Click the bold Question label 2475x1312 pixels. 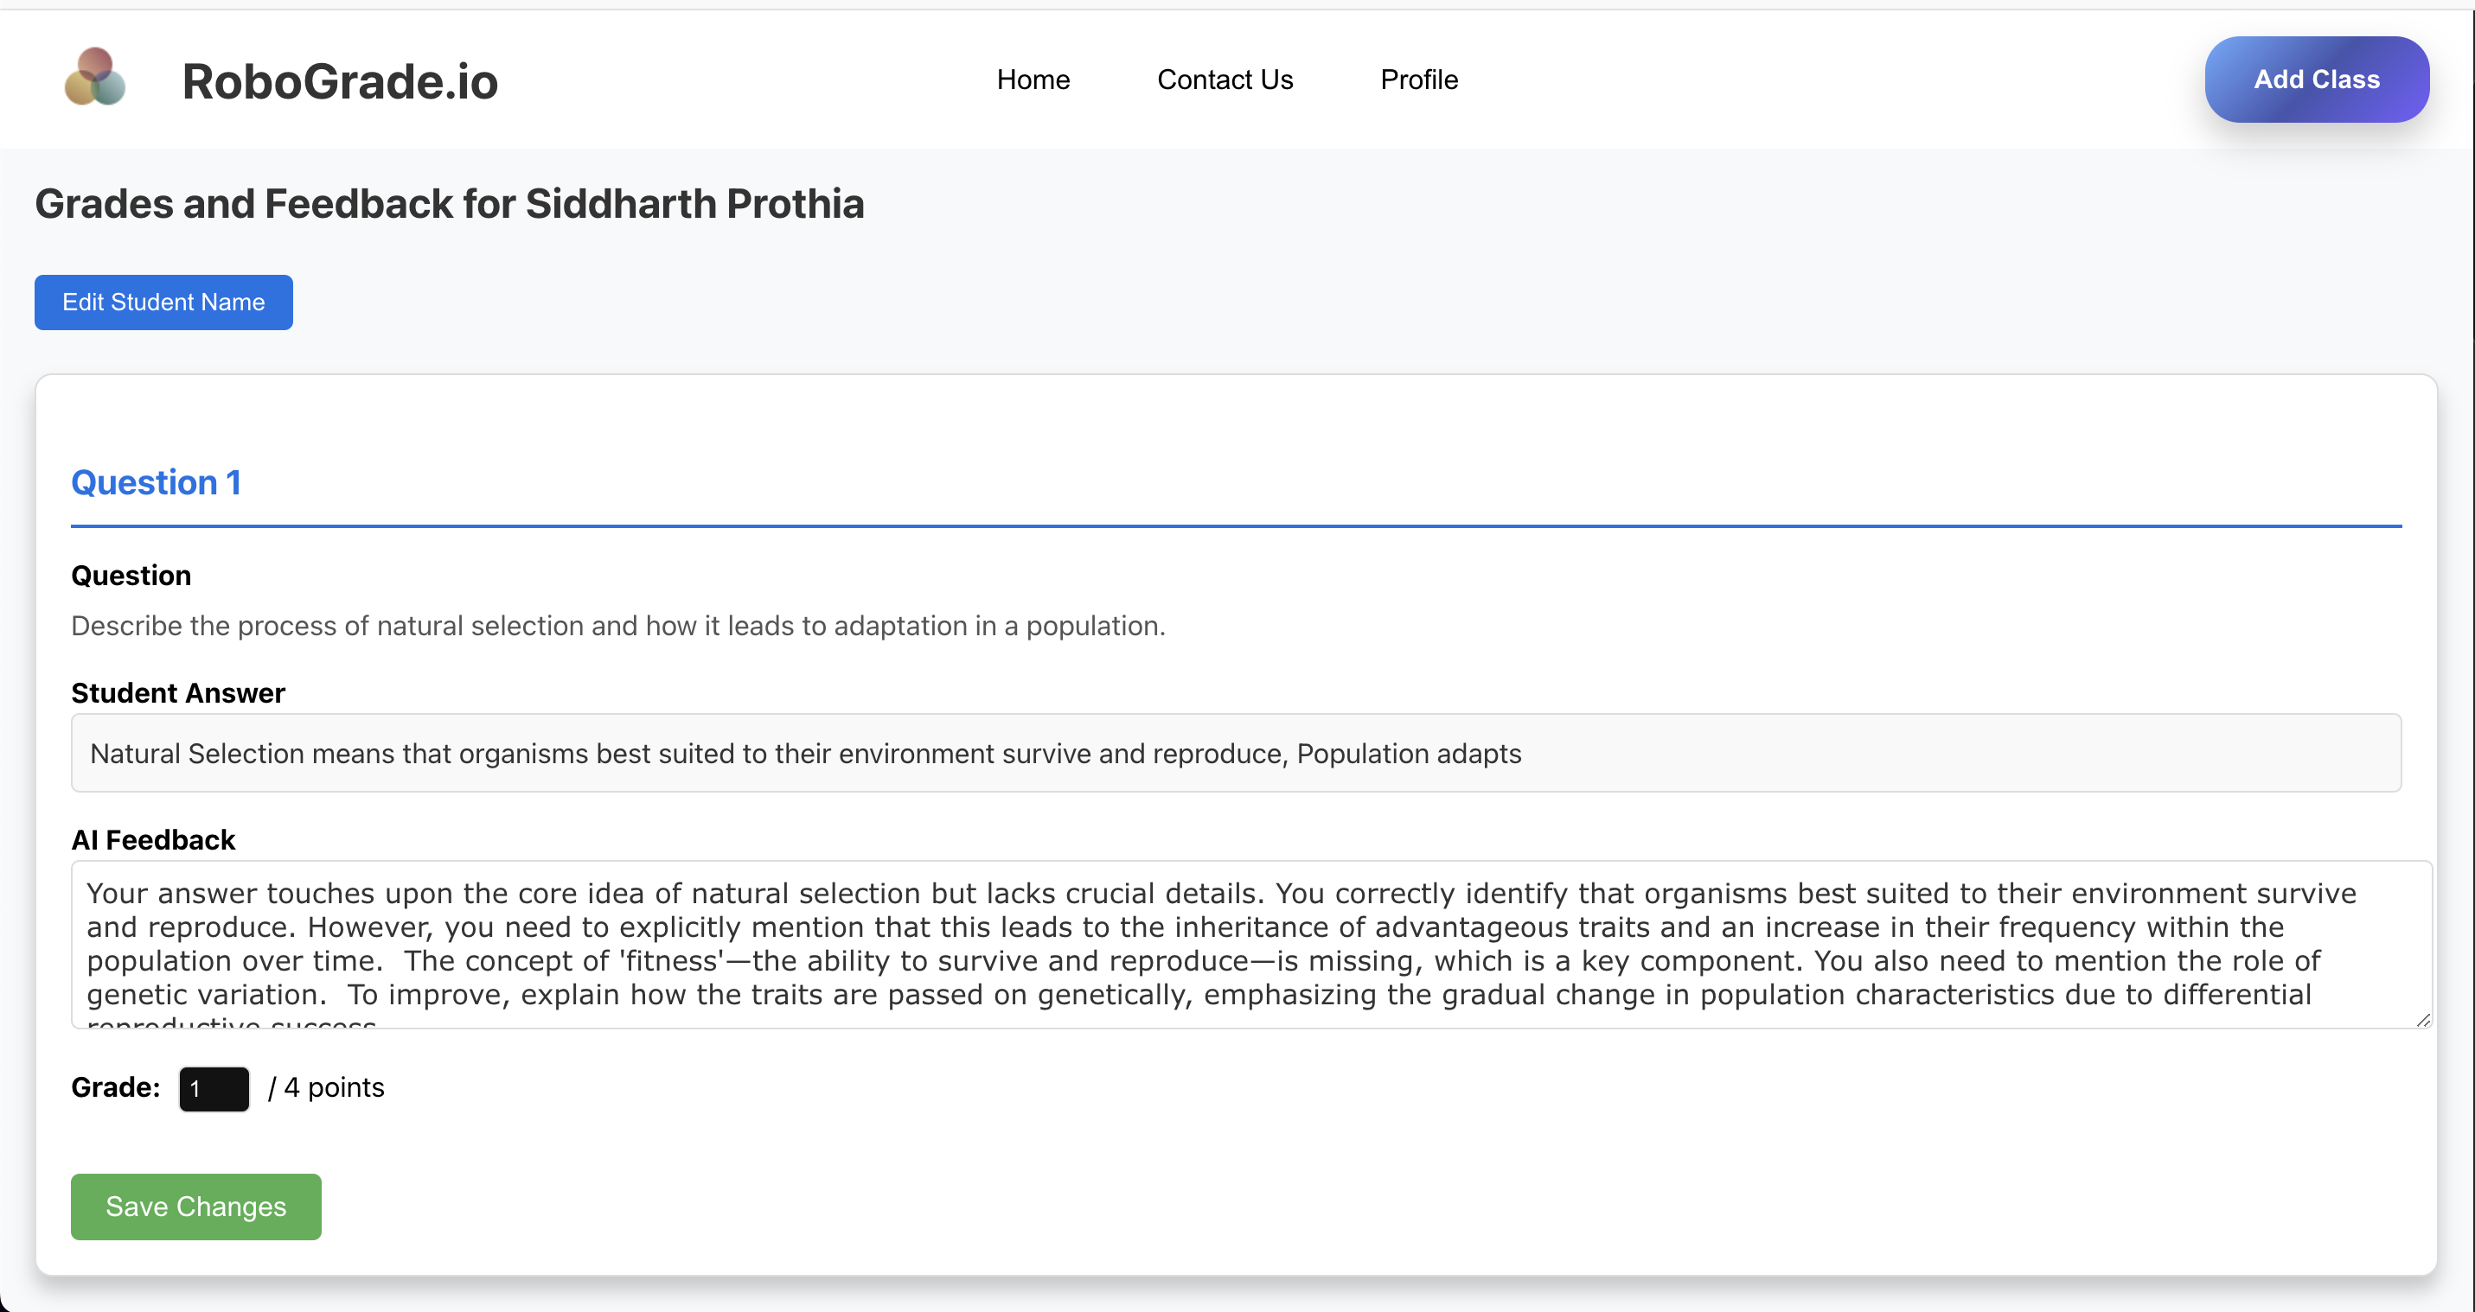131,576
